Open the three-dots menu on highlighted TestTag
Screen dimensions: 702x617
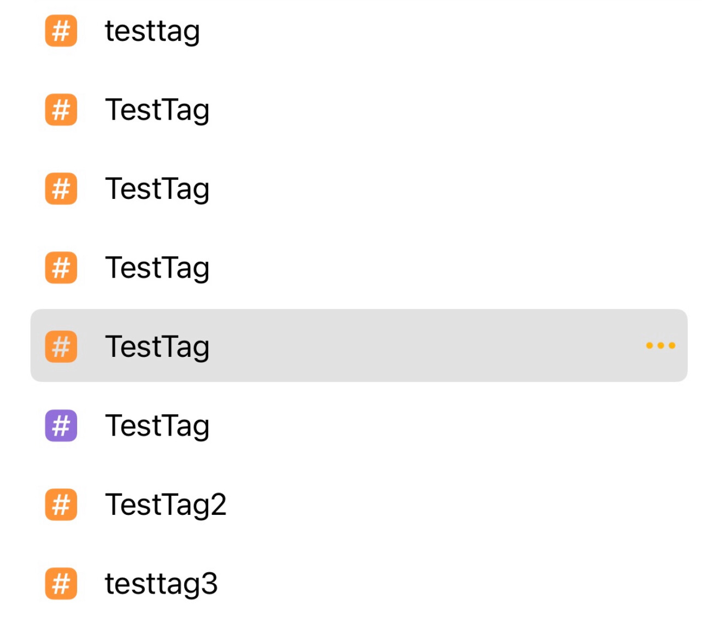[660, 345]
